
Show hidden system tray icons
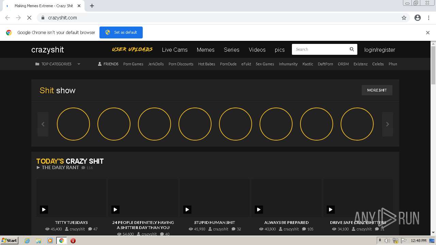[380, 241]
